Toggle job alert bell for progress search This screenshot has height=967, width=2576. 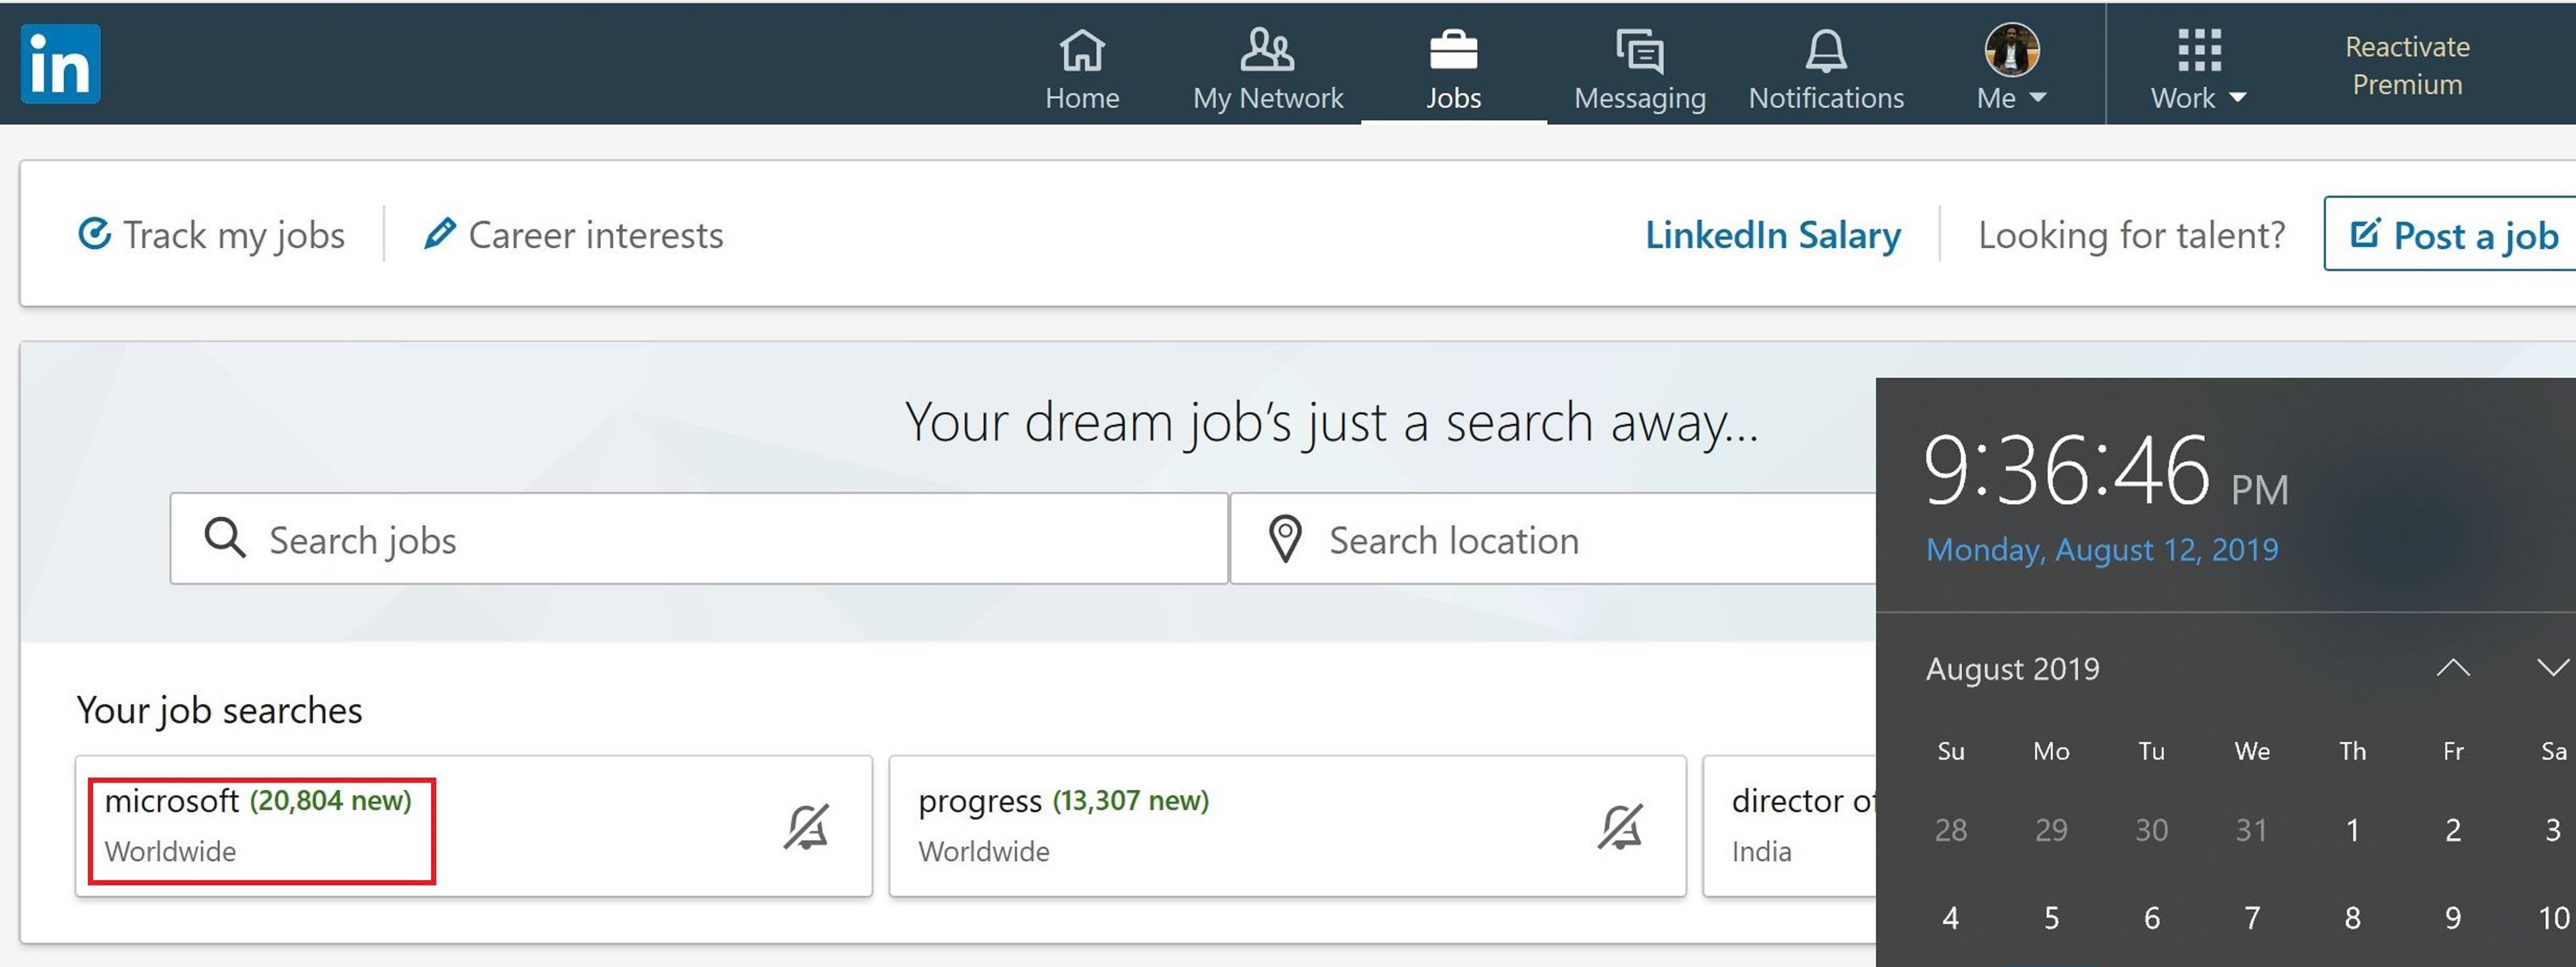tap(1620, 827)
